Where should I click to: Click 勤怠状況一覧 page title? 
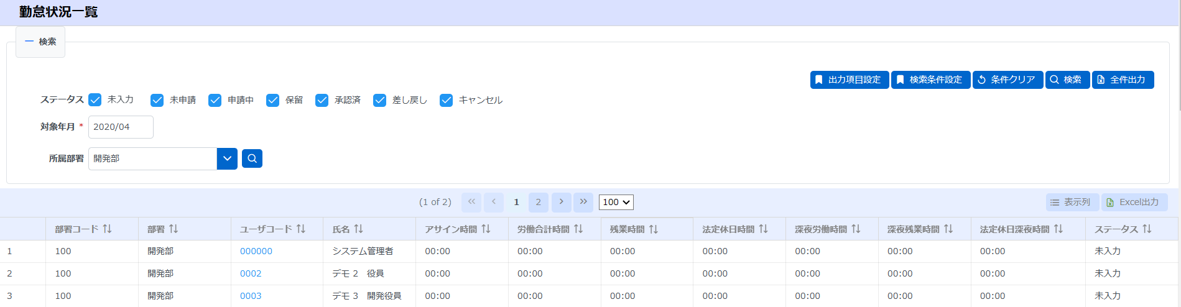(x=58, y=12)
